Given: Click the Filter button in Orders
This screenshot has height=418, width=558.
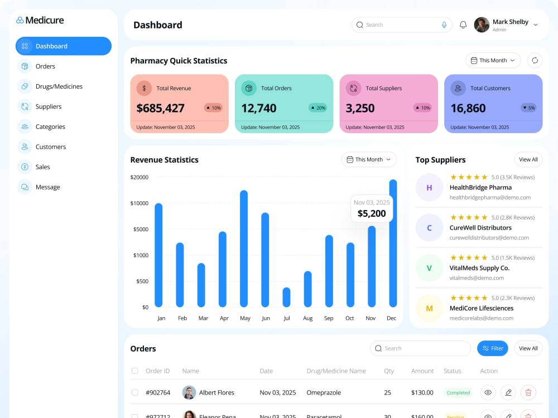Looking at the screenshot, I should point(493,348).
